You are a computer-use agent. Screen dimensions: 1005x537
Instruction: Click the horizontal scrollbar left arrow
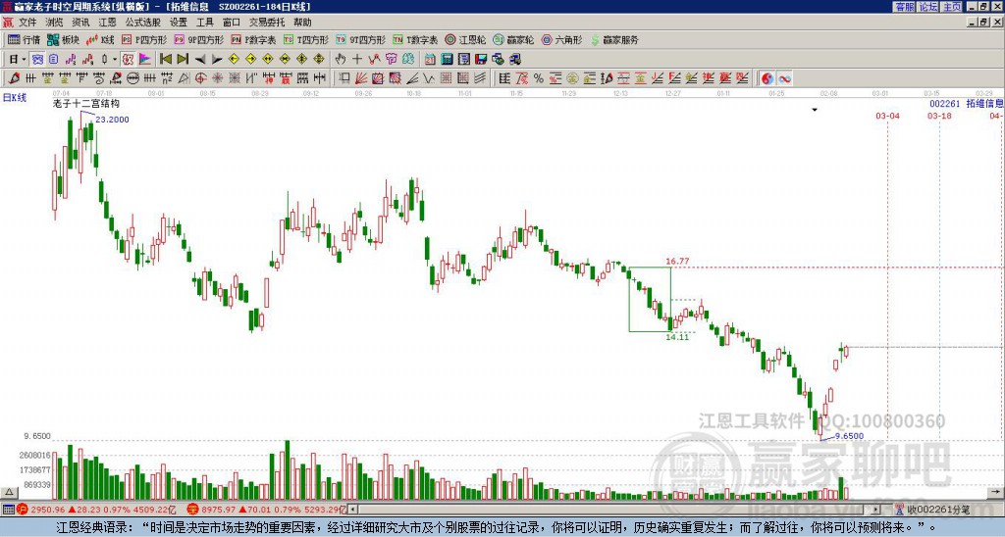(352, 510)
